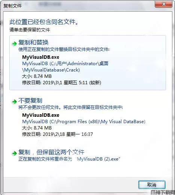This screenshot has height=195, width=175.
Task: Choose the 复制和替换 option heading
Action: pos(33,42)
